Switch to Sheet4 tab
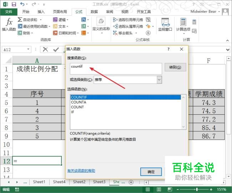Screen dimensions: 232x193 [x=59, y=182]
